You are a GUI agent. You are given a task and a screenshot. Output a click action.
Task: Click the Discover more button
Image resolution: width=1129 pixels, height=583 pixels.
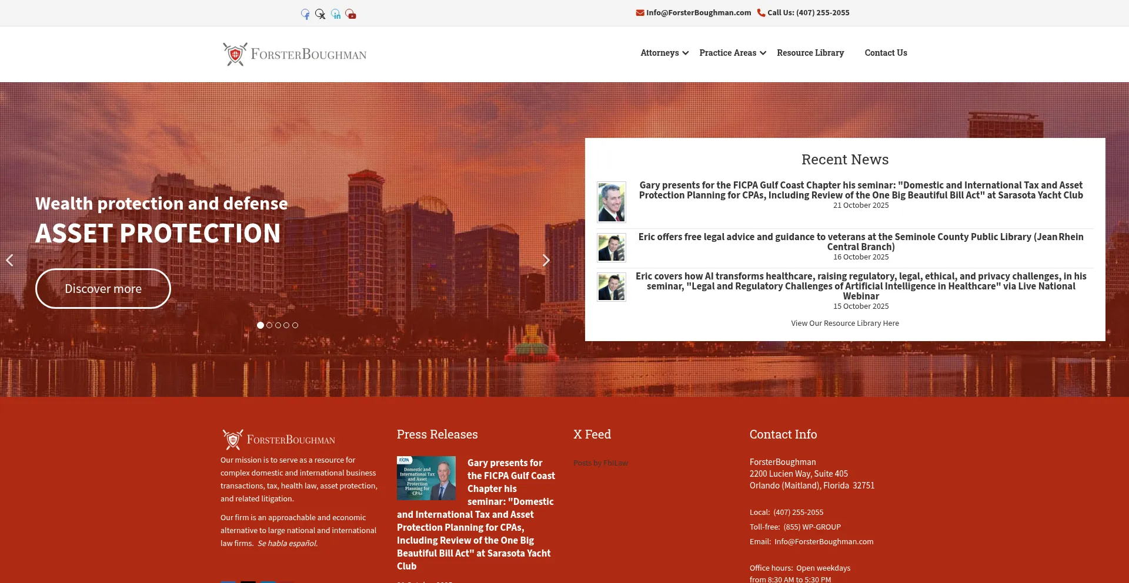[103, 289]
